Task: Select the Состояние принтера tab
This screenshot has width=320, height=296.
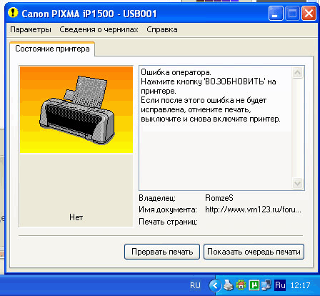Action: (52, 49)
